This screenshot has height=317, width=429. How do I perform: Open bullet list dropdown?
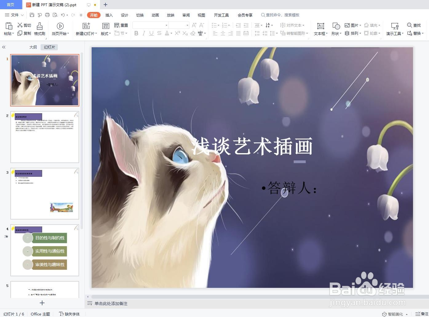(x=218, y=25)
